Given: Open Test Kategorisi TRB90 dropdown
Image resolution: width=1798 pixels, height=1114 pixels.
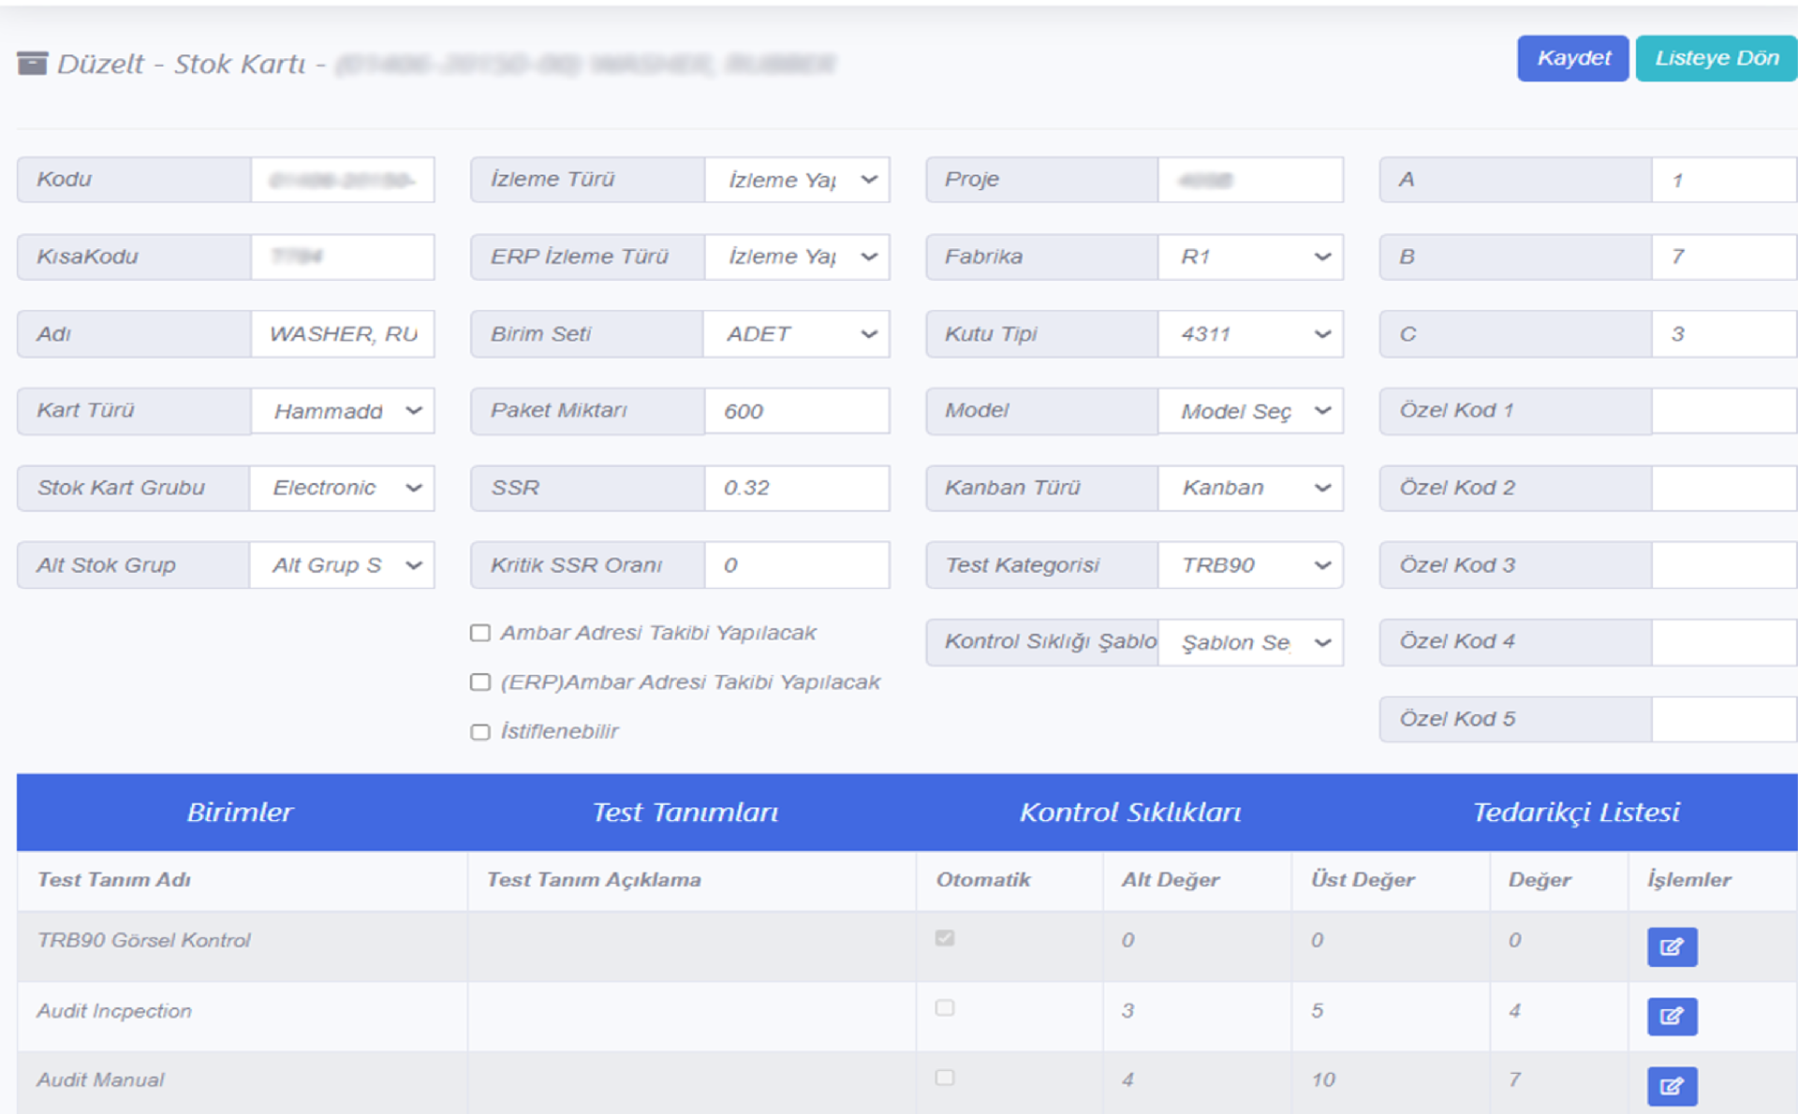Looking at the screenshot, I should pos(1250,565).
